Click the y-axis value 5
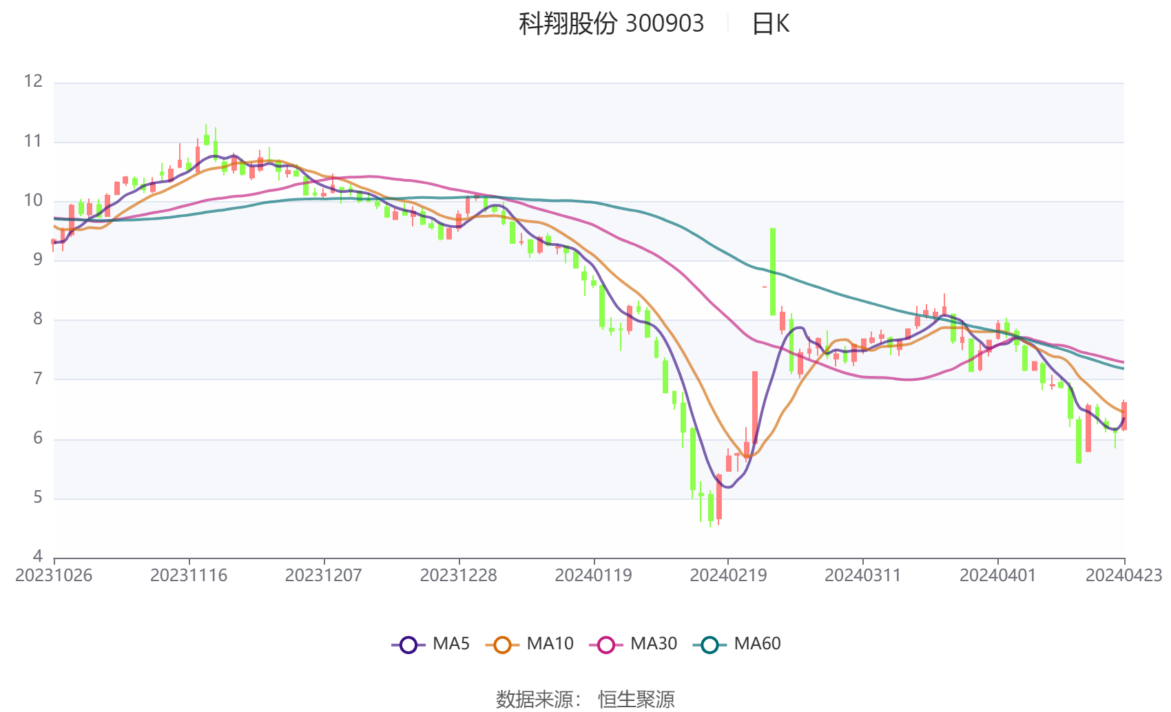The image size is (1171, 712). pyautogui.click(x=38, y=497)
